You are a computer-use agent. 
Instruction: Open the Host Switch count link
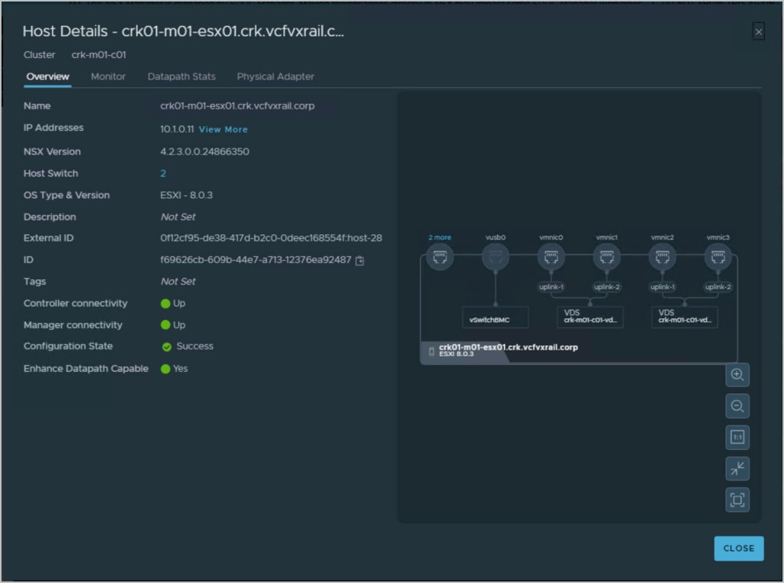[163, 174]
